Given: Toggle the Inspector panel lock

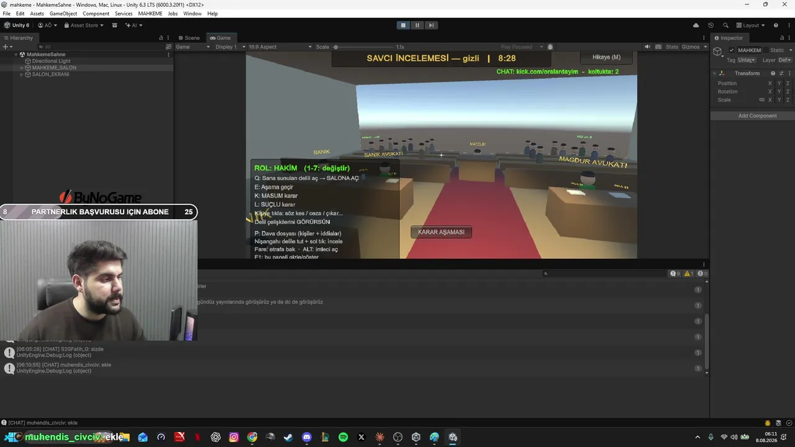Looking at the screenshot, I should (783, 38).
